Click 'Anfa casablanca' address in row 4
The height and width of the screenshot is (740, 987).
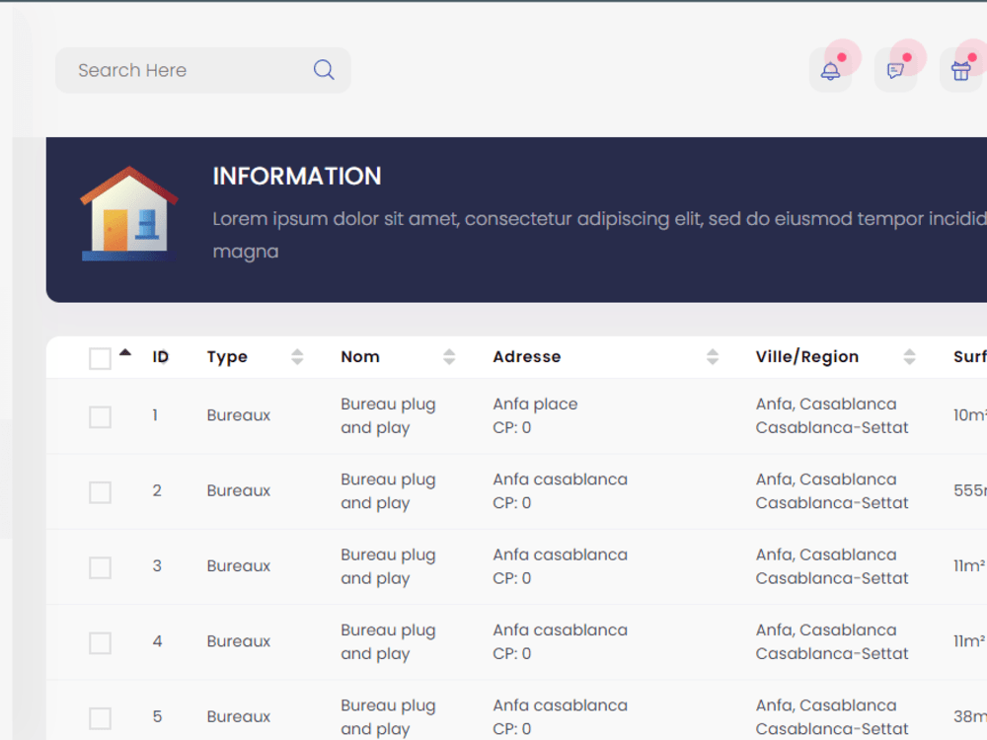coord(561,630)
